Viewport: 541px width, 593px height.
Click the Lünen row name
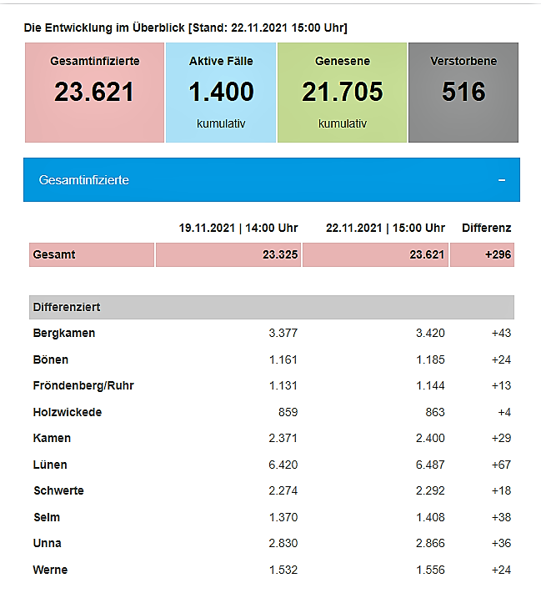point(50,465)
